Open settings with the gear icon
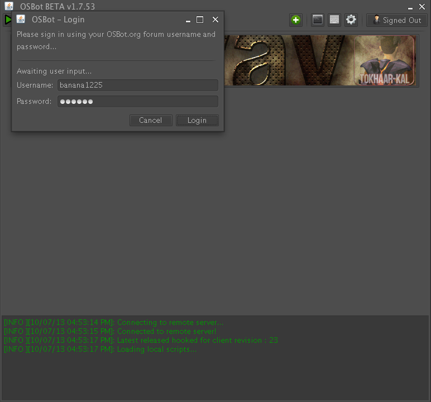This screenshot has width=431, height=402. 351,20
